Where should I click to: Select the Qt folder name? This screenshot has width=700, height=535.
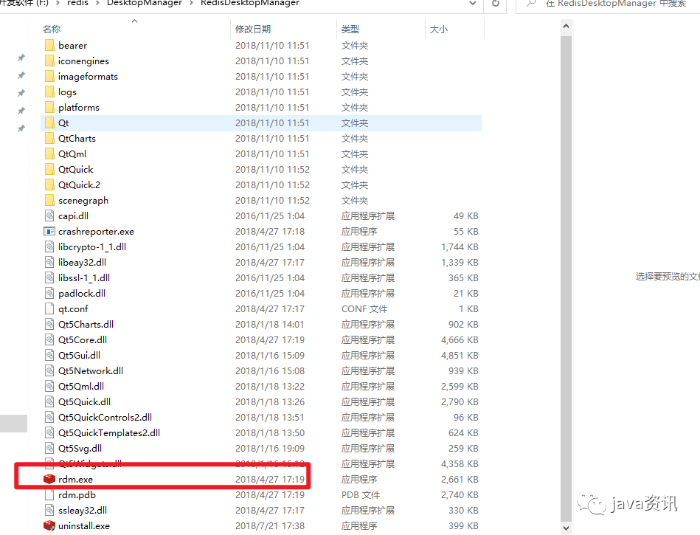pyautogui.click(x=63, y=122)
